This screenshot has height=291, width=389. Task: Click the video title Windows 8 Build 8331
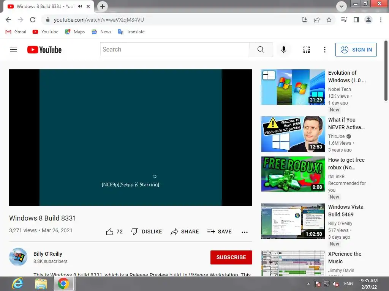pyautogui.click(x=43, y=218)
